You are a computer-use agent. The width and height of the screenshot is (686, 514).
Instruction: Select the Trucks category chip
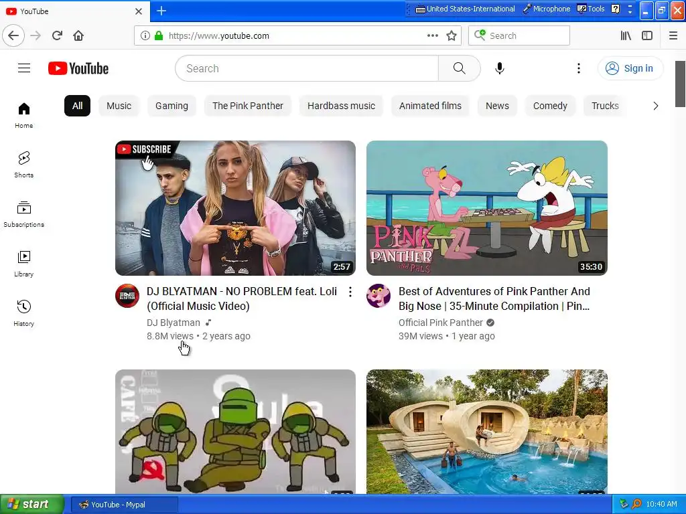(605, 106)
